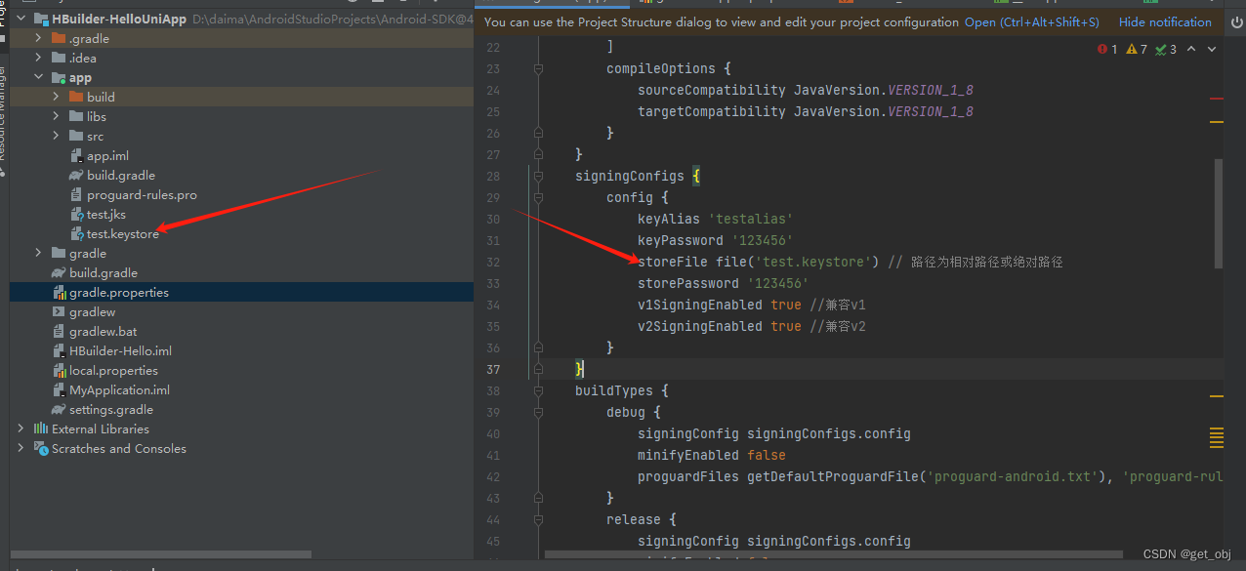Expand External Libraries node
This screenshot has height=571, width=1246.
[21, 428]
